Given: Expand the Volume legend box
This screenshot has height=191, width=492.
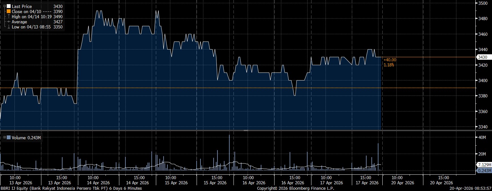Looking at the screenshot, I should (x=4, y=137).
